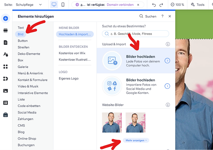213x150 pixels.
Task: Close the Elemente hinzufügen panel
Action: point(170,16)
